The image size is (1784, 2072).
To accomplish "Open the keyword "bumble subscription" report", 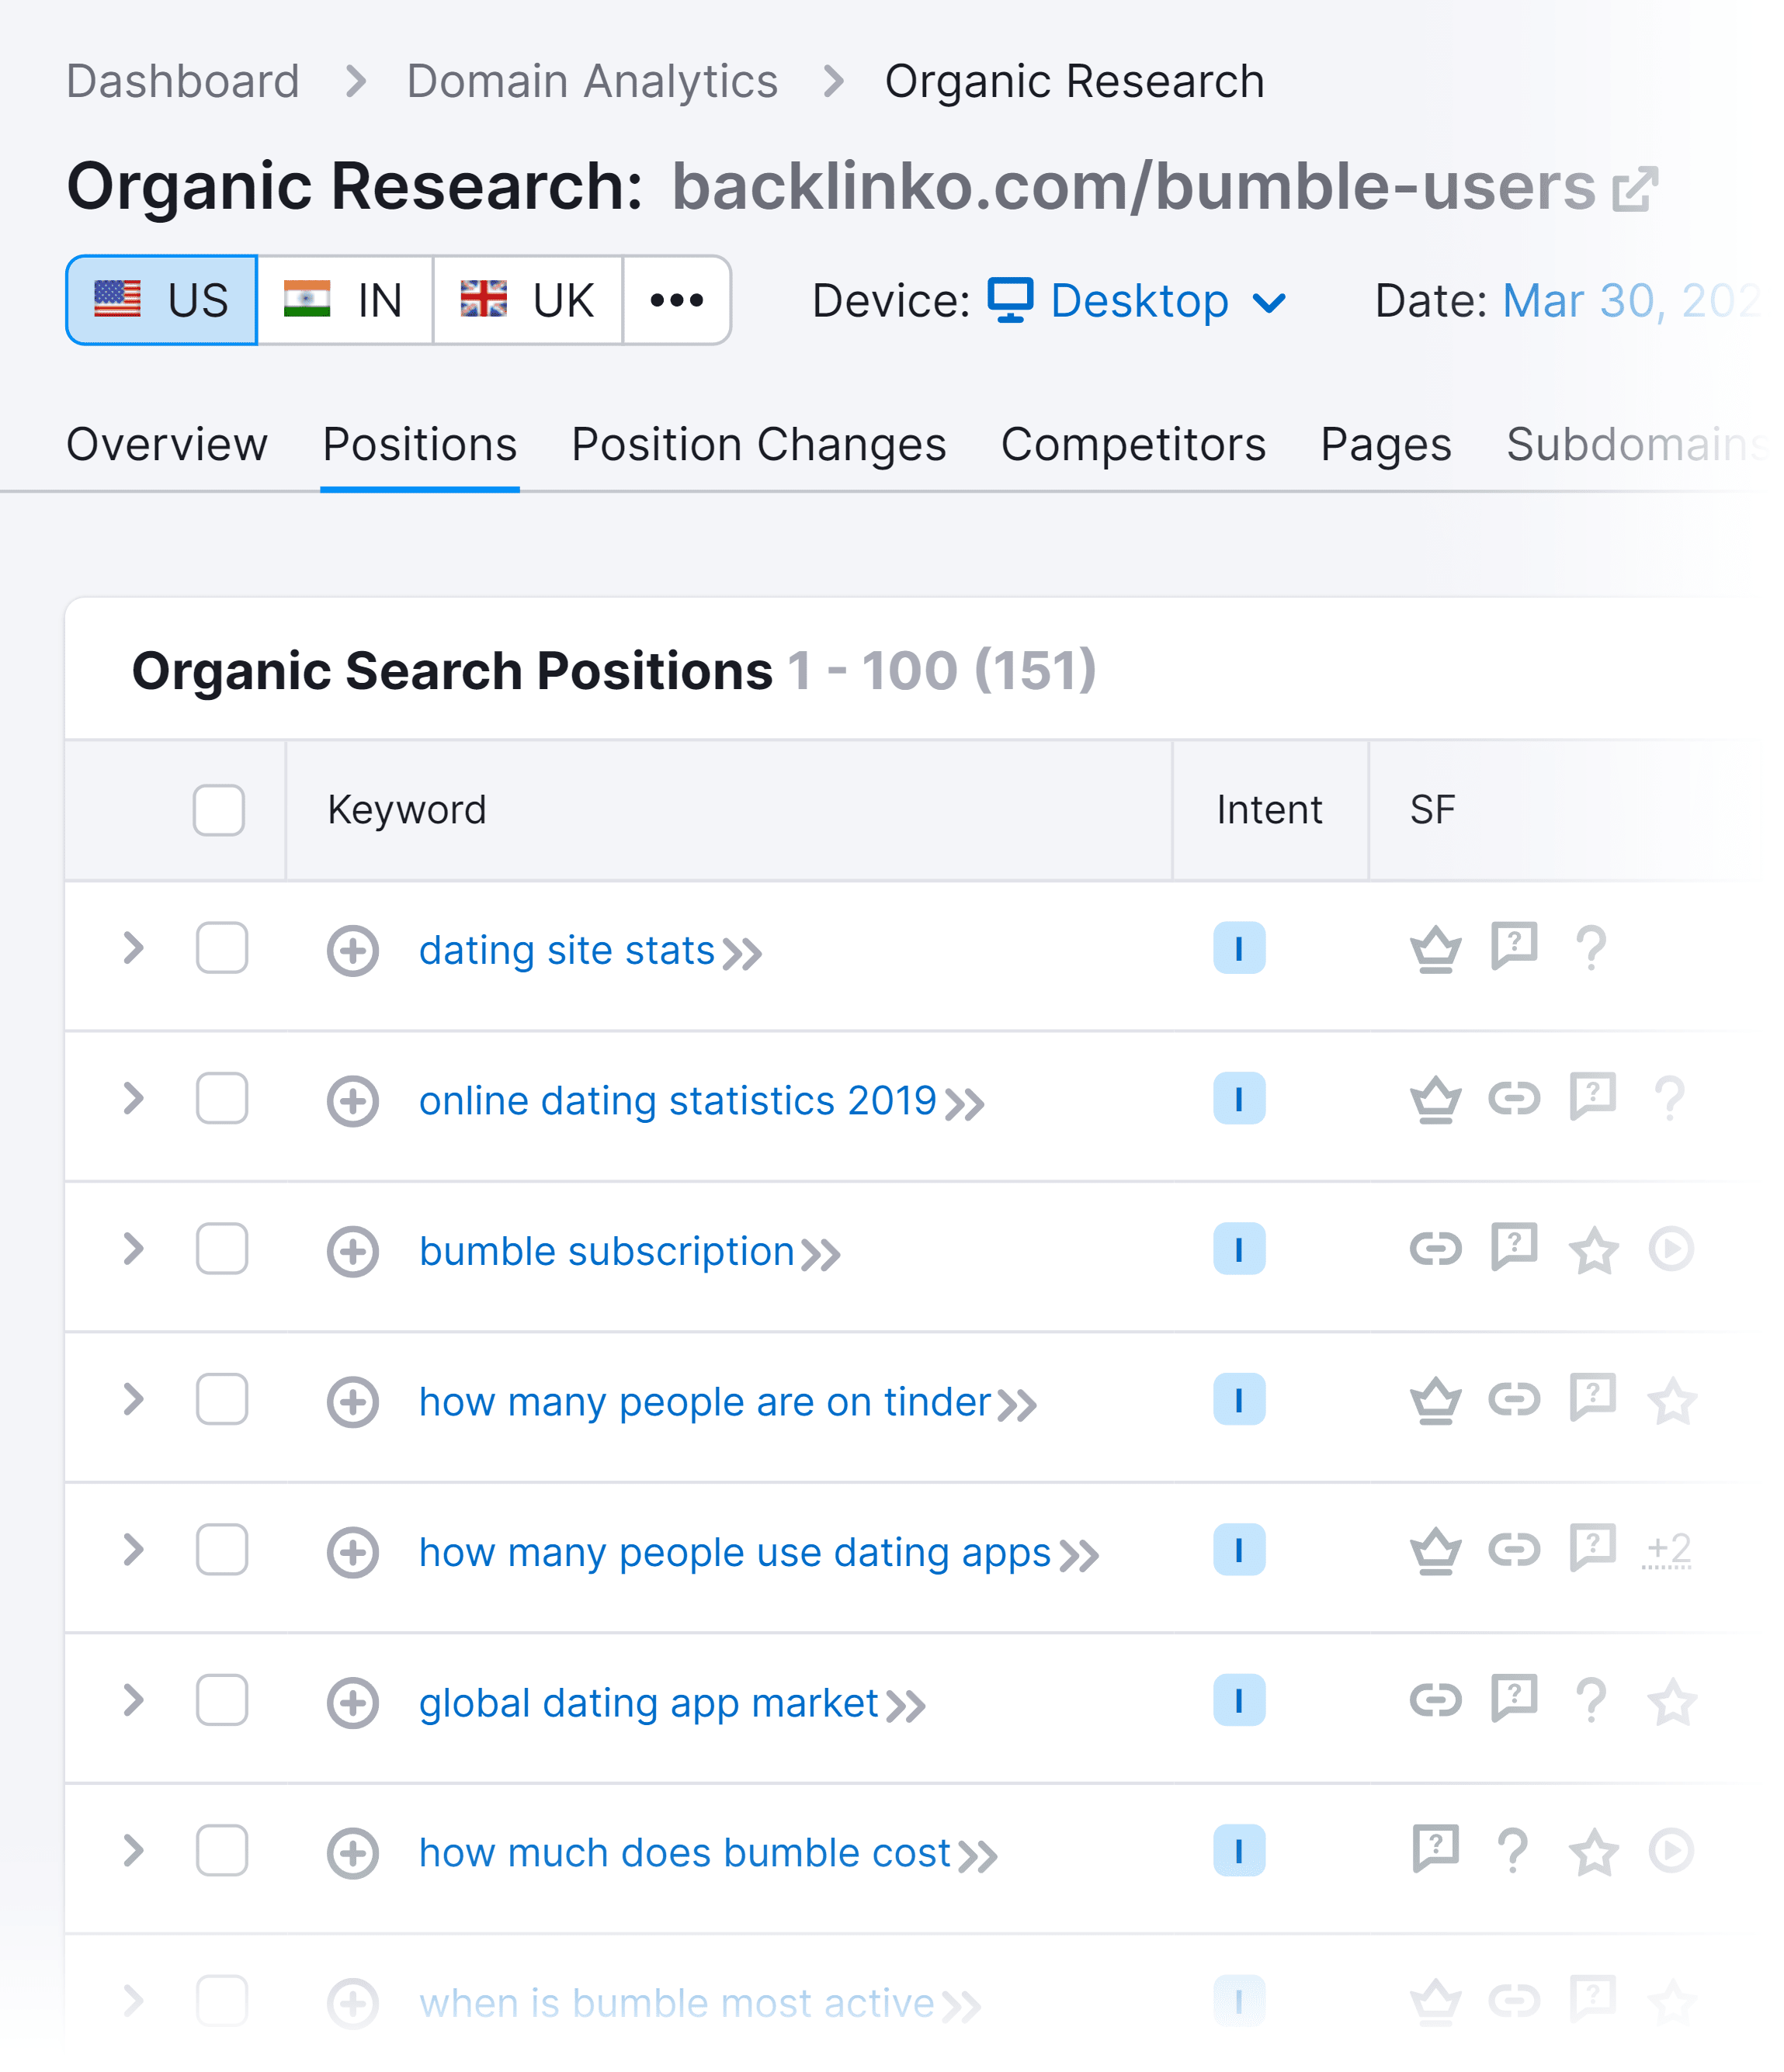I will (606, 1249).
